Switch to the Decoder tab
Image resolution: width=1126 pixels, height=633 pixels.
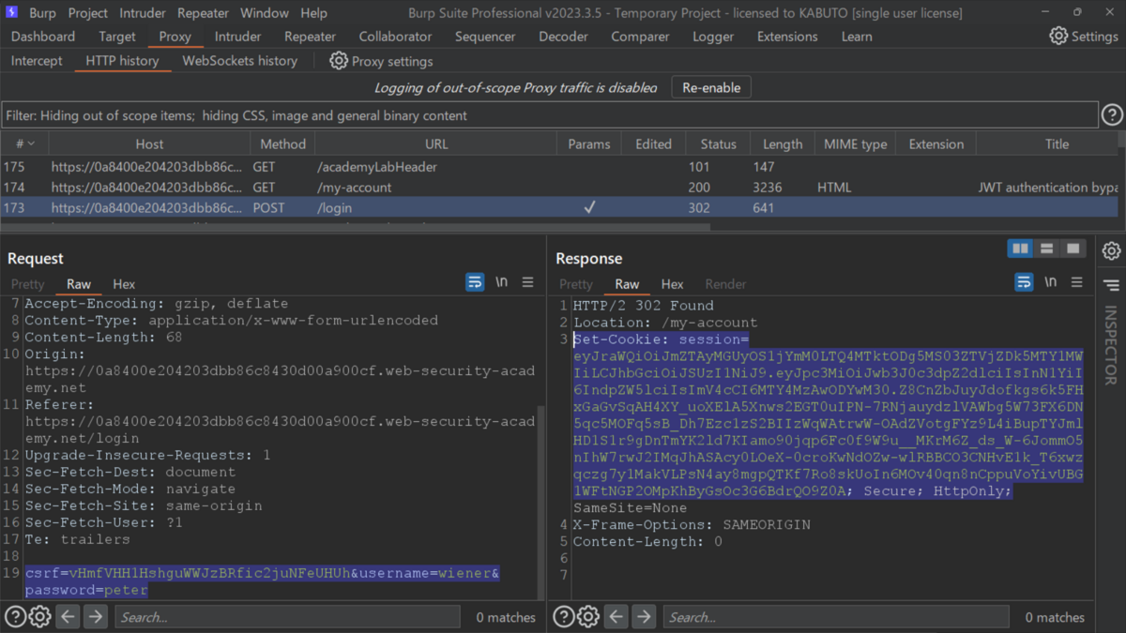click(563, 37)
